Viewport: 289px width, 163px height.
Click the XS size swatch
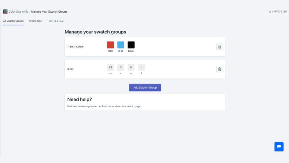click(x=111, y=67)
